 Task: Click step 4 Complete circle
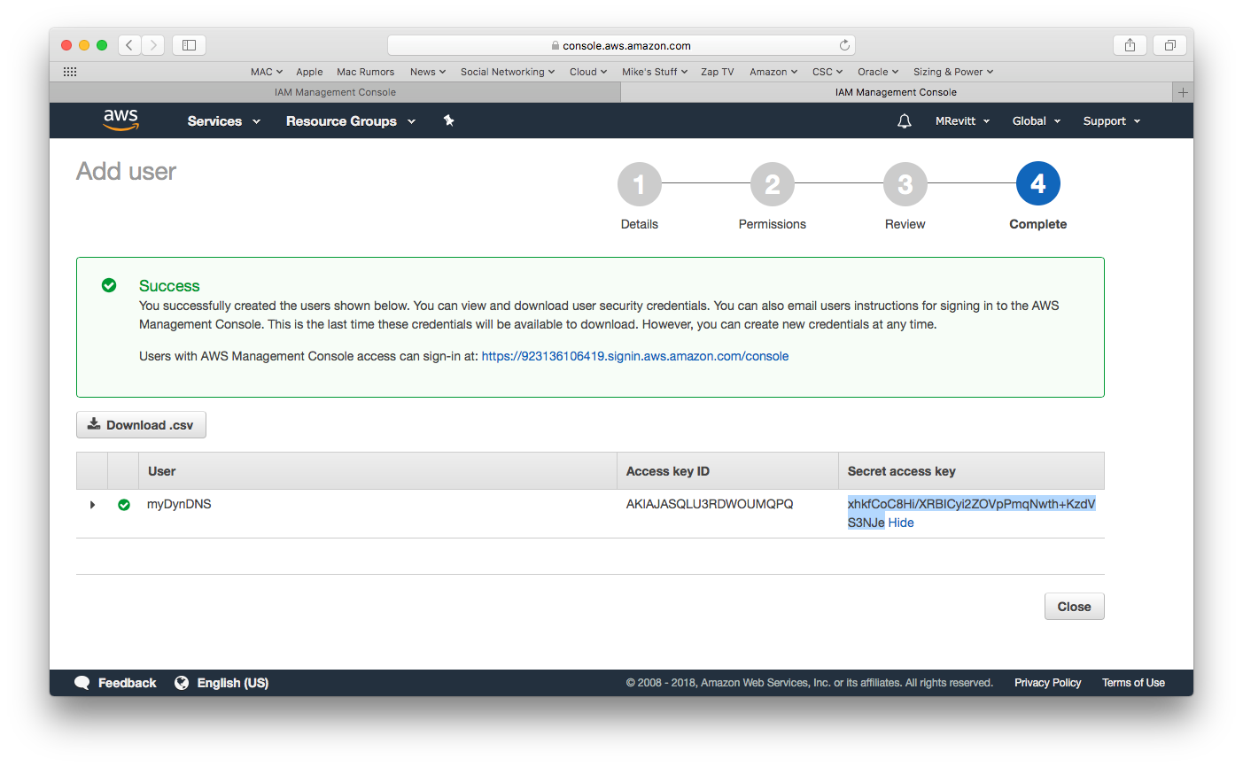click(x=1038, y=183)
